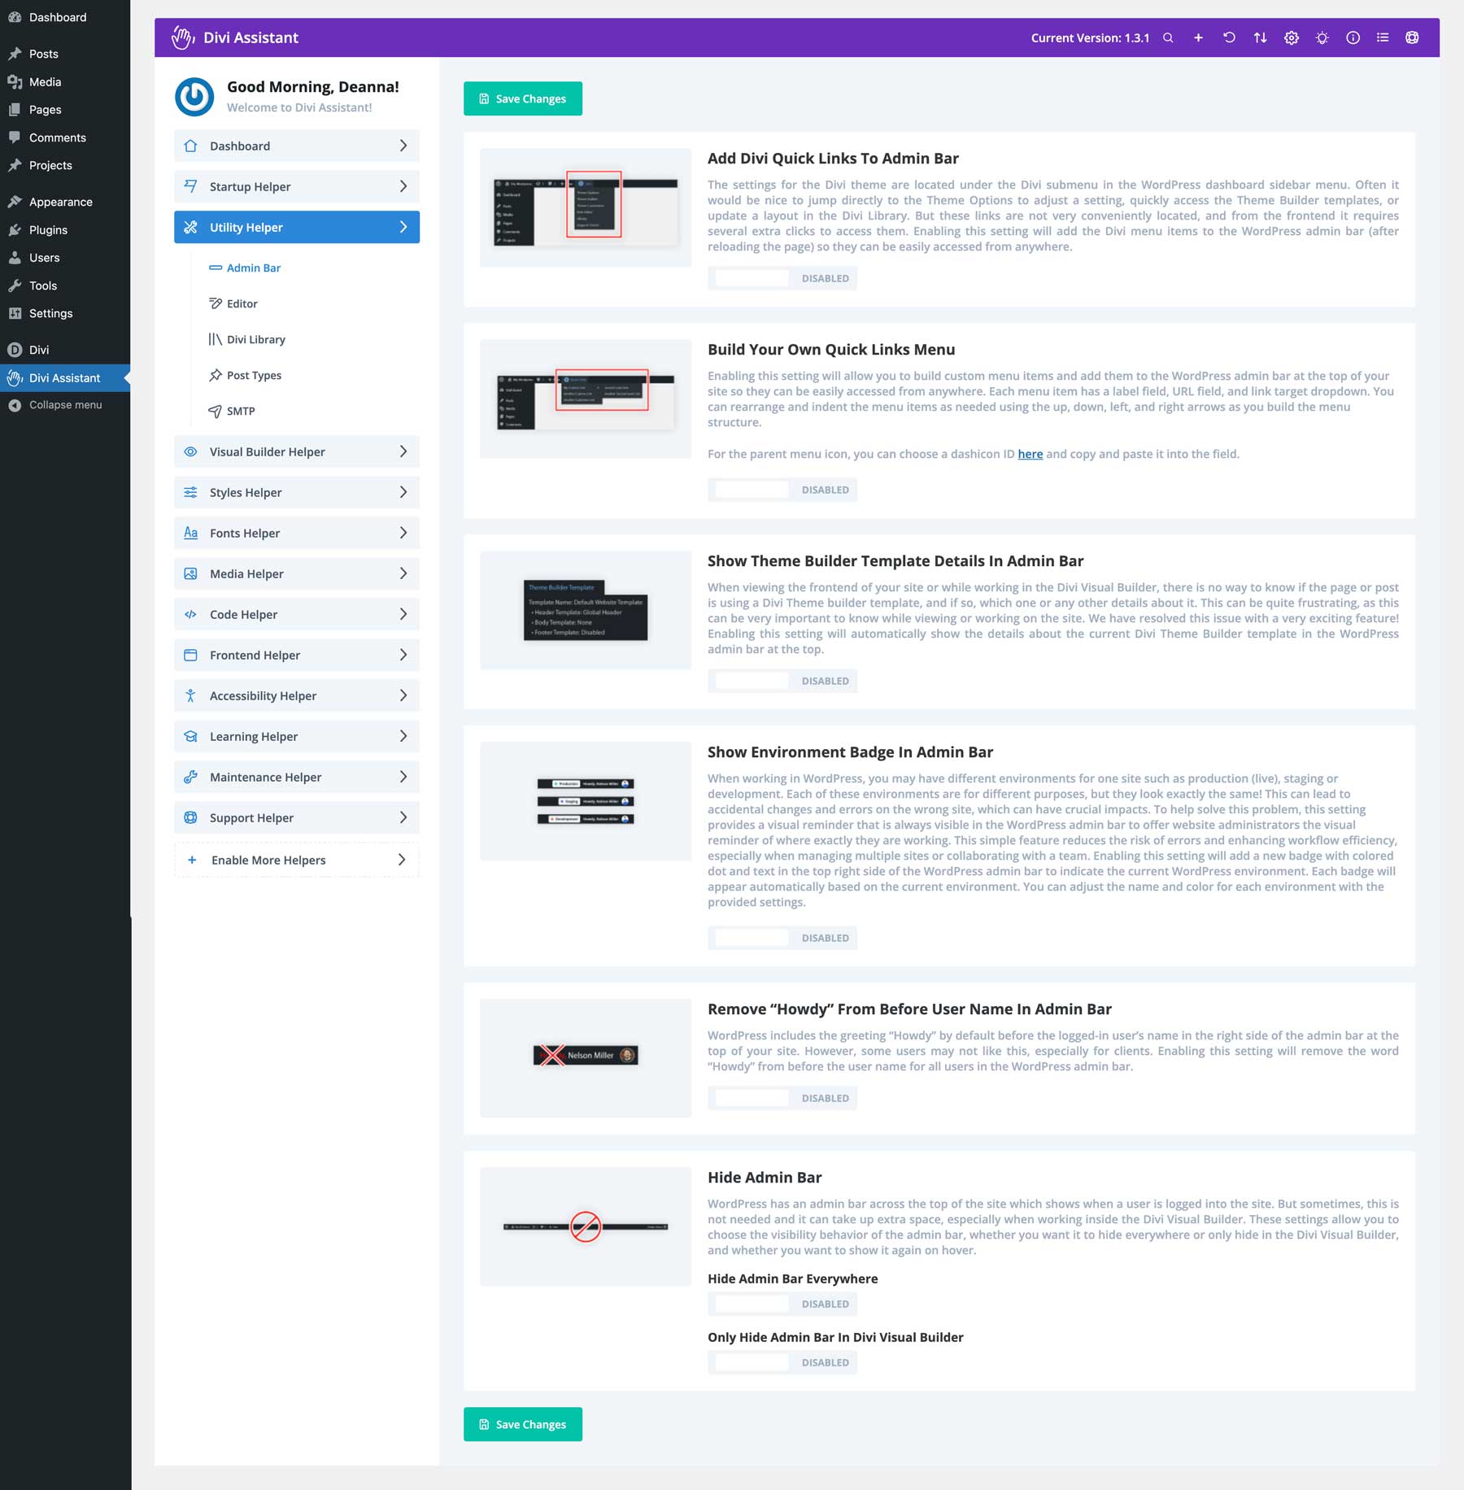The height and width of the screenshot is (1490, 1464).
Task: Open the help lifebuoy icon in the header
Action: 1413,37
